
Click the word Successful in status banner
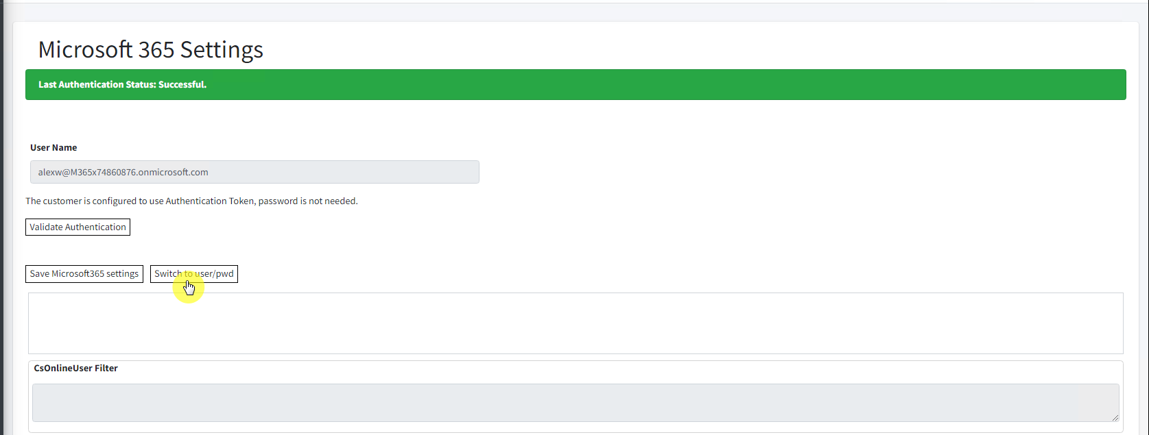coord(182,84)
